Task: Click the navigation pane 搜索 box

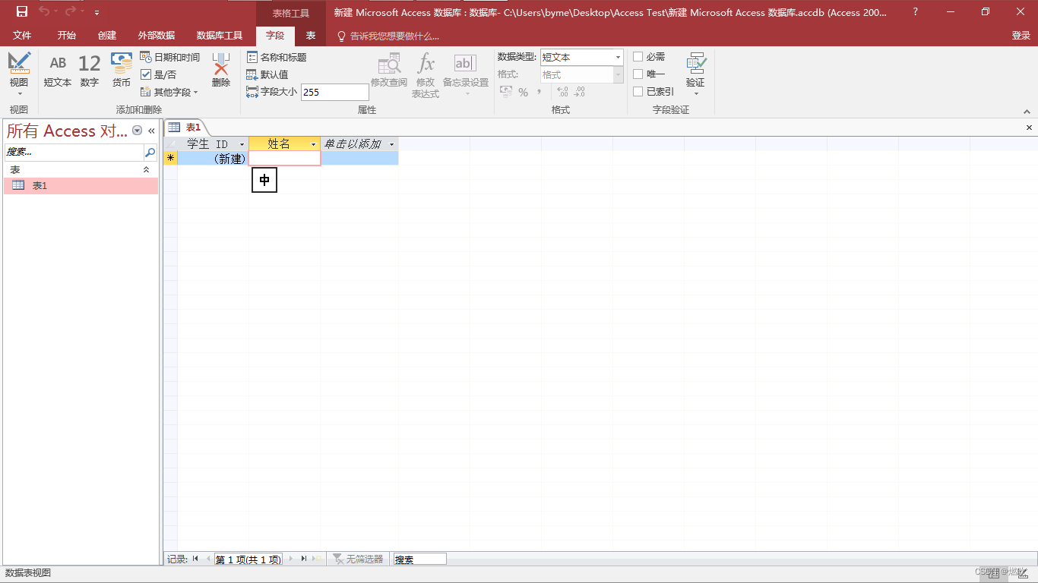Action: pyautogui.click(x=74, y=153)
